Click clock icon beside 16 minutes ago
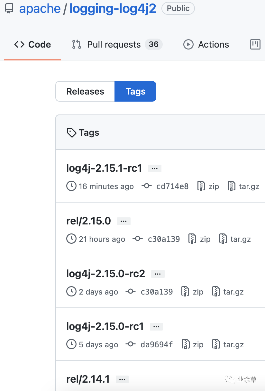Screen dimensions: 265x391 71,186
